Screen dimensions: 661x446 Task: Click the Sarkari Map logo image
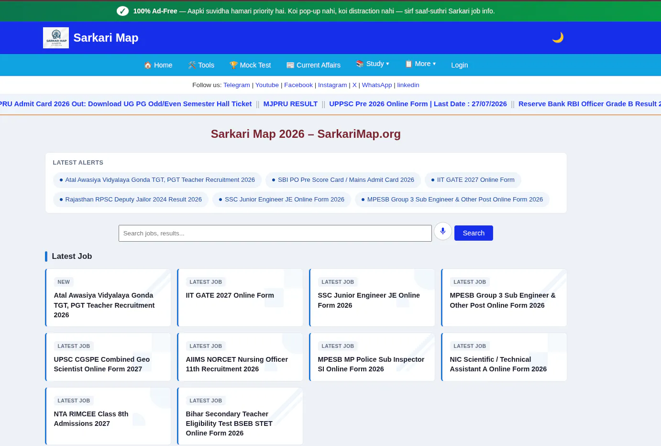(x=56, y=38)
